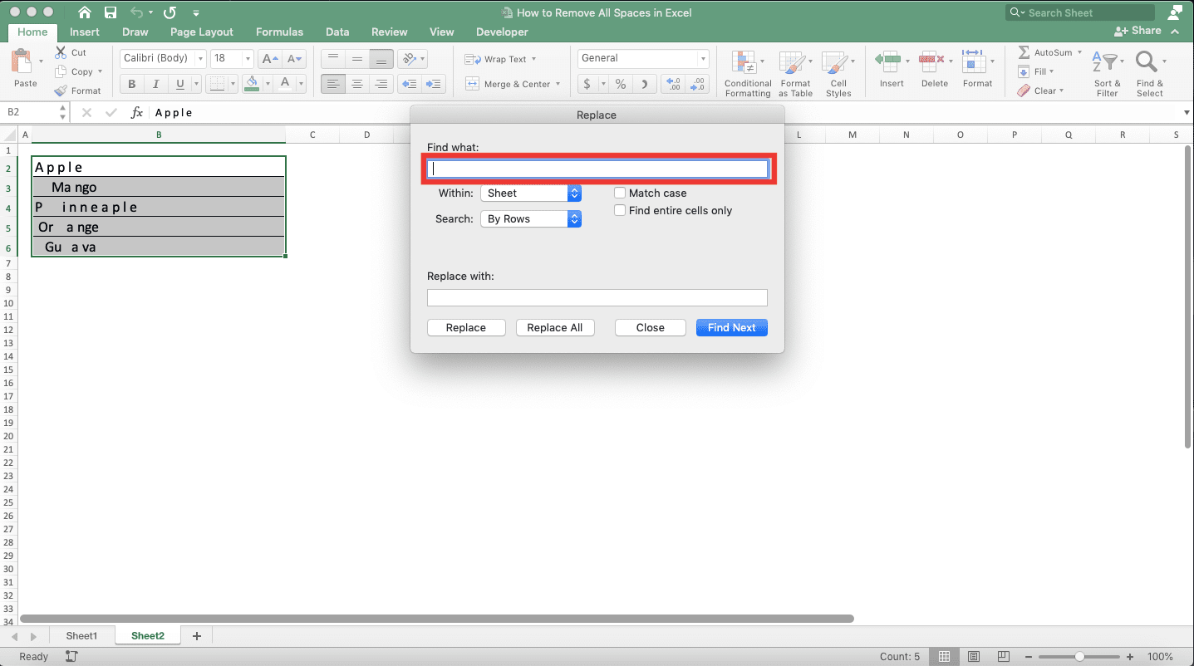Switch to the Data tab
This screenshot has height=666, width=1194.
pos(337,32)
